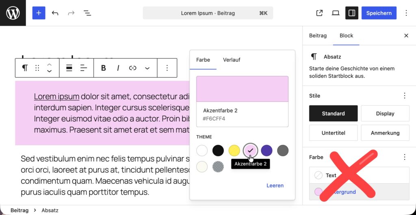
Task: Switch to the Beitrag sidebar tab
Action: (x=318, y=35)
